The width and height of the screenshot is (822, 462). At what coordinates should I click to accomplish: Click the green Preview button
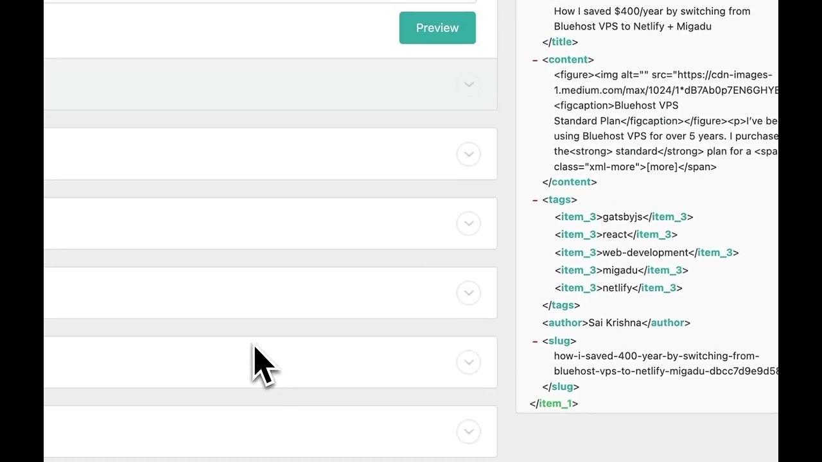click(x=437, y=28)
